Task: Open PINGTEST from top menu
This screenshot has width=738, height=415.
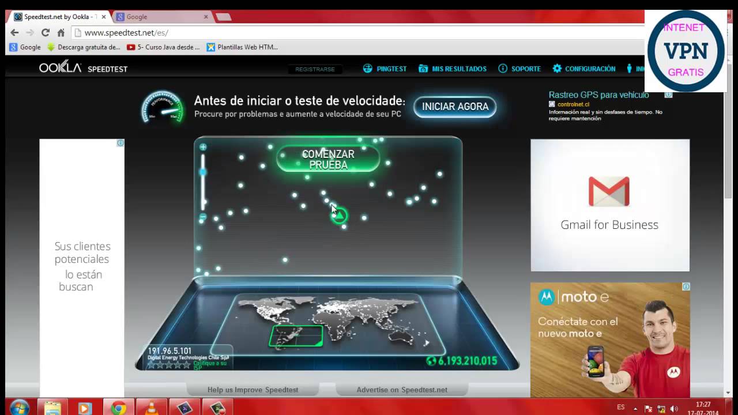Action: point(391,69)
